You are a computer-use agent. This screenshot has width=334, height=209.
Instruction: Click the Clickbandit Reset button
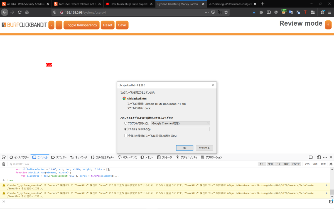click(108, 25)
